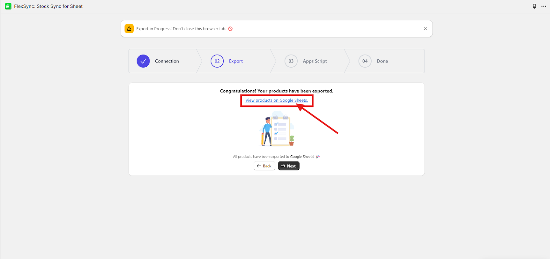550x259 pixels.
Task: Dismiss the export in progress banner
Action: (425, 29)
